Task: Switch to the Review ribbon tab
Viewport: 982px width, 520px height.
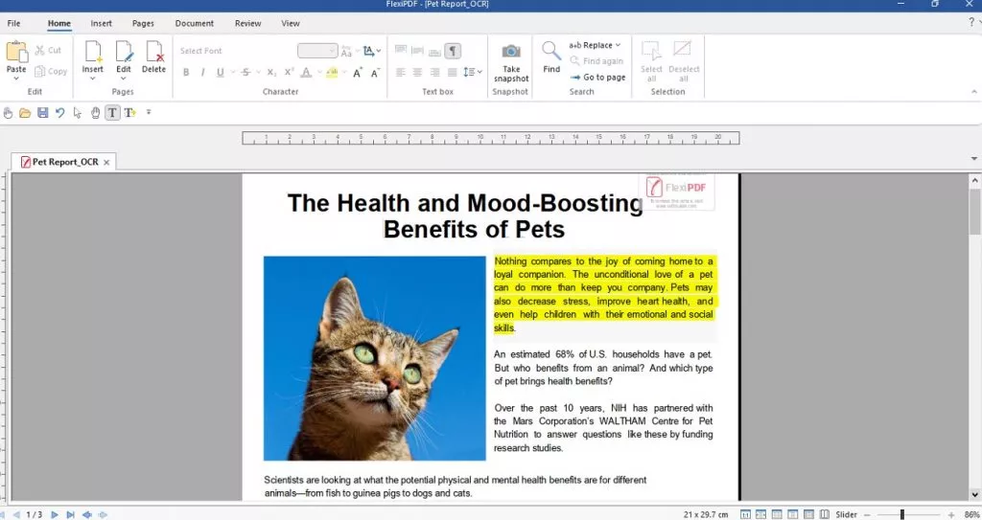Action: [248, 23]
